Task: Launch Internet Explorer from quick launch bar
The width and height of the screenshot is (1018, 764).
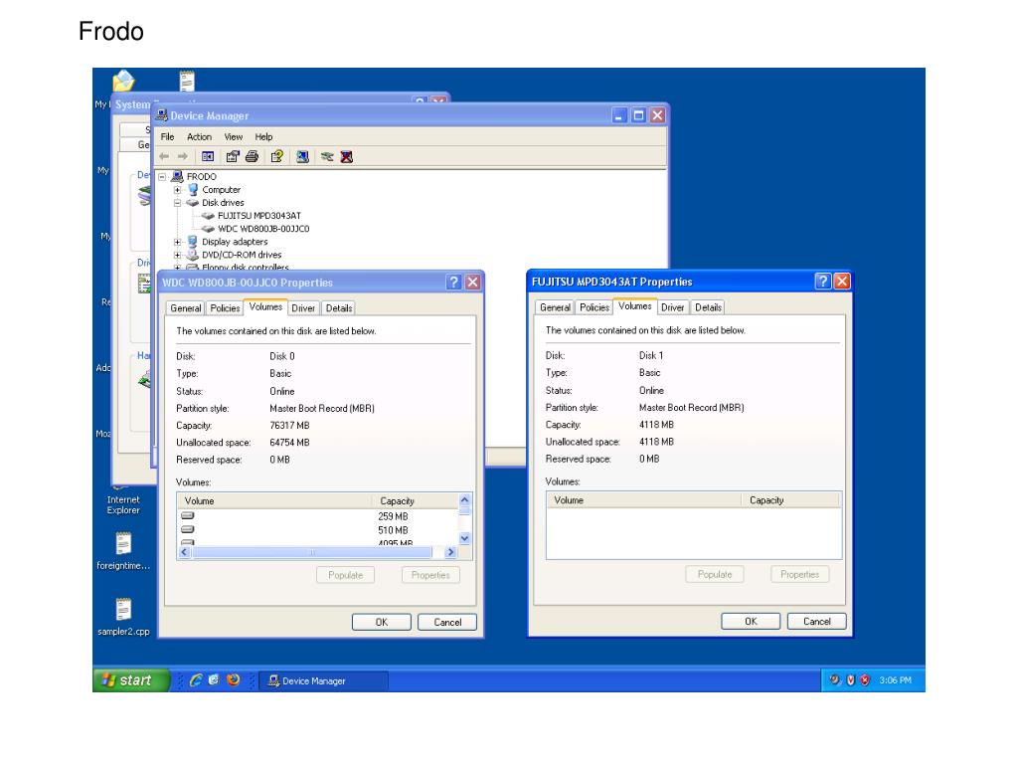Action: [196, 680]
